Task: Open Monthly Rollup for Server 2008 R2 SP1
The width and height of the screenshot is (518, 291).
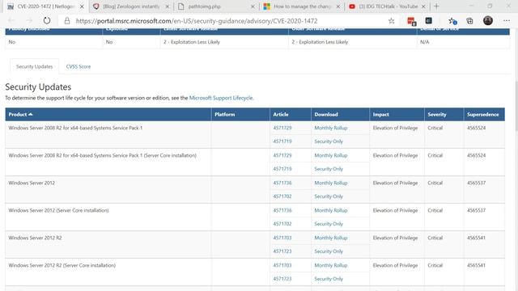Action: [x=331, y=128]
